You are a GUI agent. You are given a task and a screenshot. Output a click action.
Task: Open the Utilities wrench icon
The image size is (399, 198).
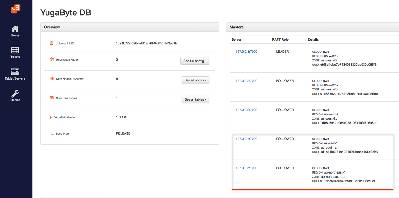[x=15, y=93]
